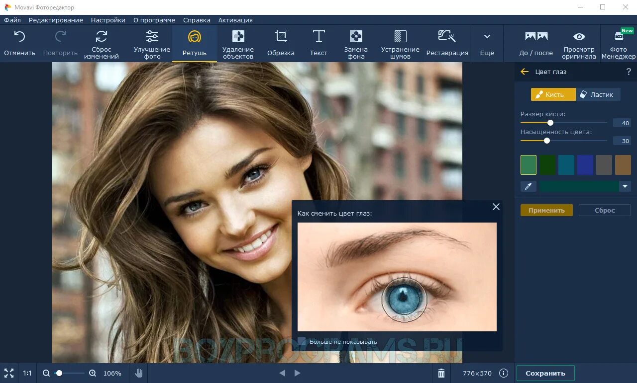Image resolution: width=637 pixels, height=383 pixels.
Task: Choose the teal eye color swatch
Action: pos(566,165)
